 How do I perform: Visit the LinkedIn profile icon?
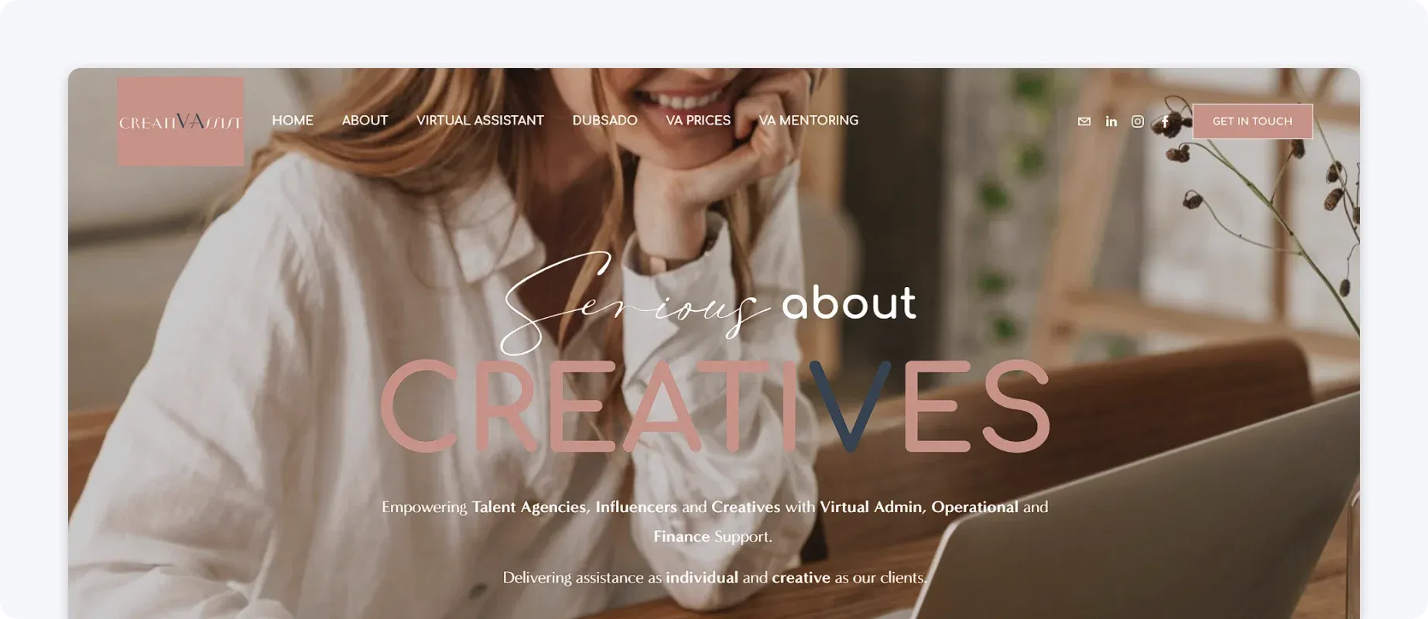[x=1111, y=121]
